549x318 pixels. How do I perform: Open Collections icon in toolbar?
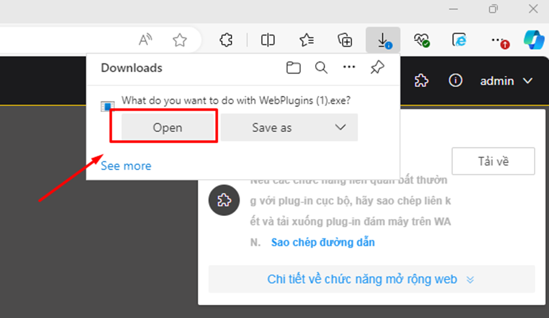pyautogui.click(x=345, y=40)
